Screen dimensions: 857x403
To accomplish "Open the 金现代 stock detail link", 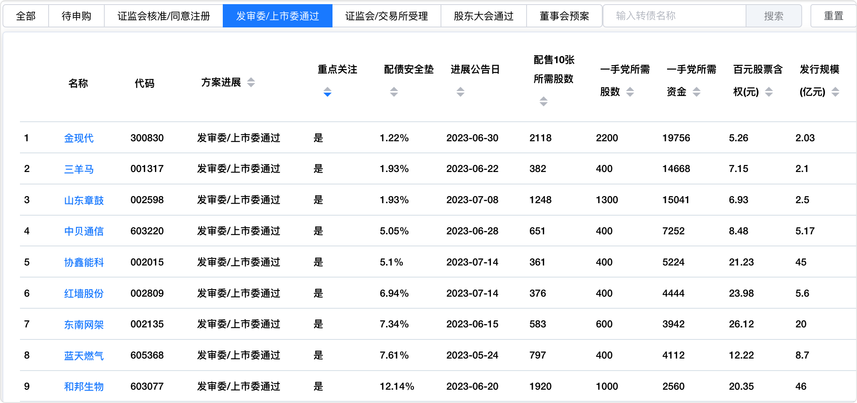I will (78, 138).
